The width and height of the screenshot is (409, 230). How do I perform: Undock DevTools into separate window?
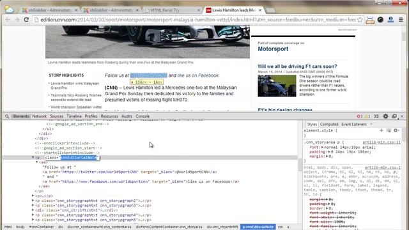tap(394, 116)
